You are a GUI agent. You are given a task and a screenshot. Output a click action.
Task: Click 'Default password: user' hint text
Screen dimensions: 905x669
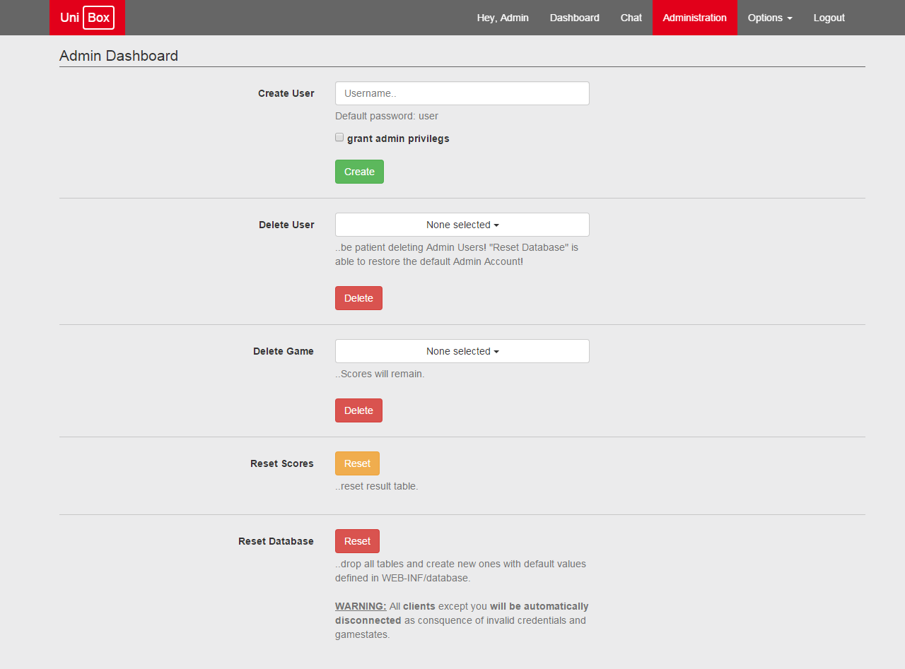387,116
